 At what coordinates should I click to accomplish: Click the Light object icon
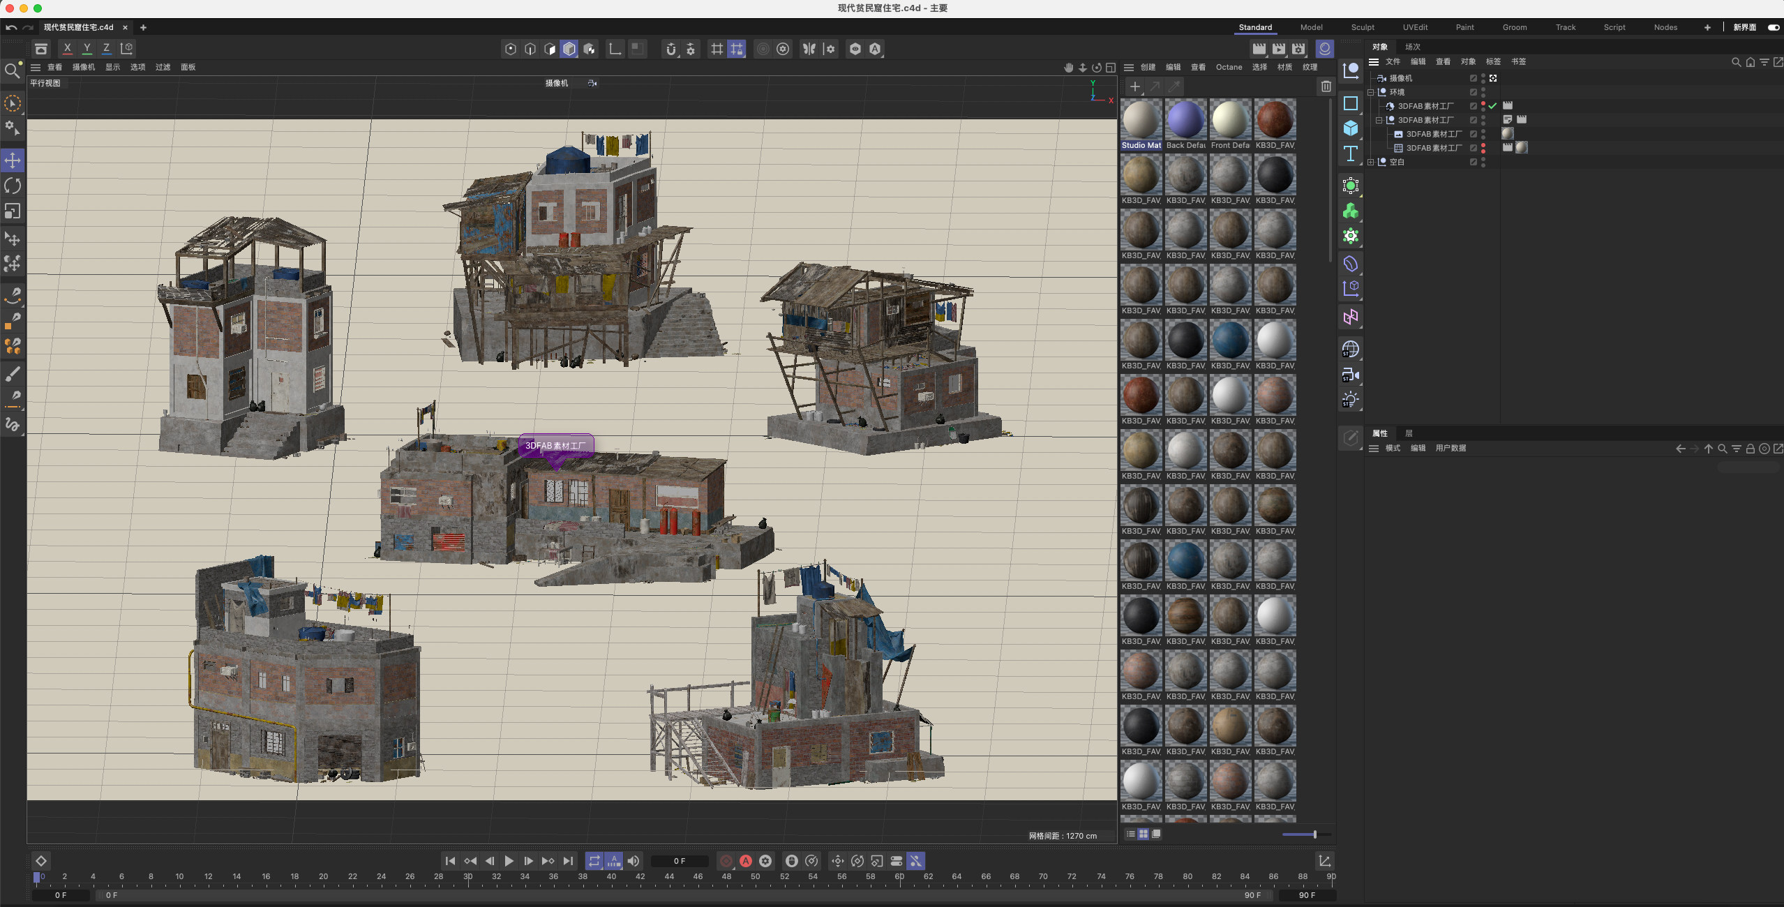point(1351,400)
